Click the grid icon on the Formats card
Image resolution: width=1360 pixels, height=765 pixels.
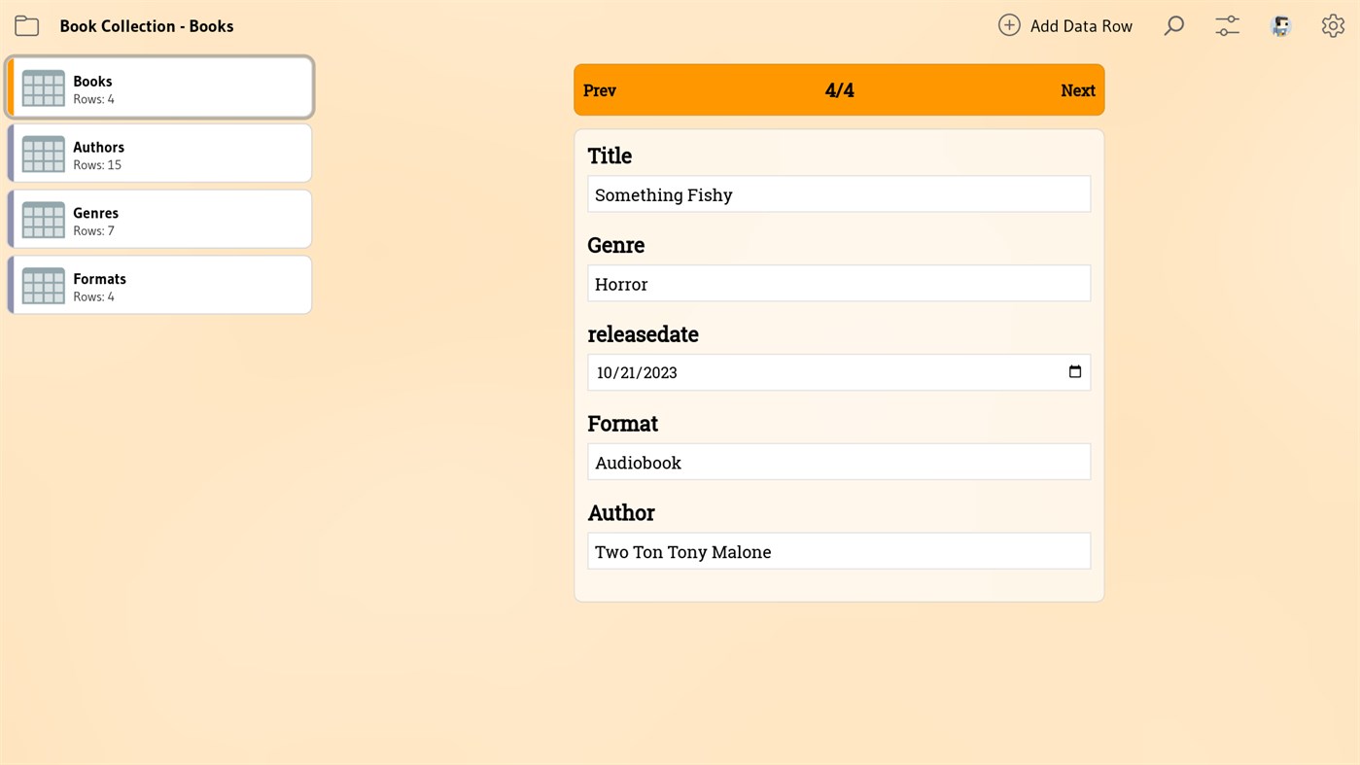[43, 285]
